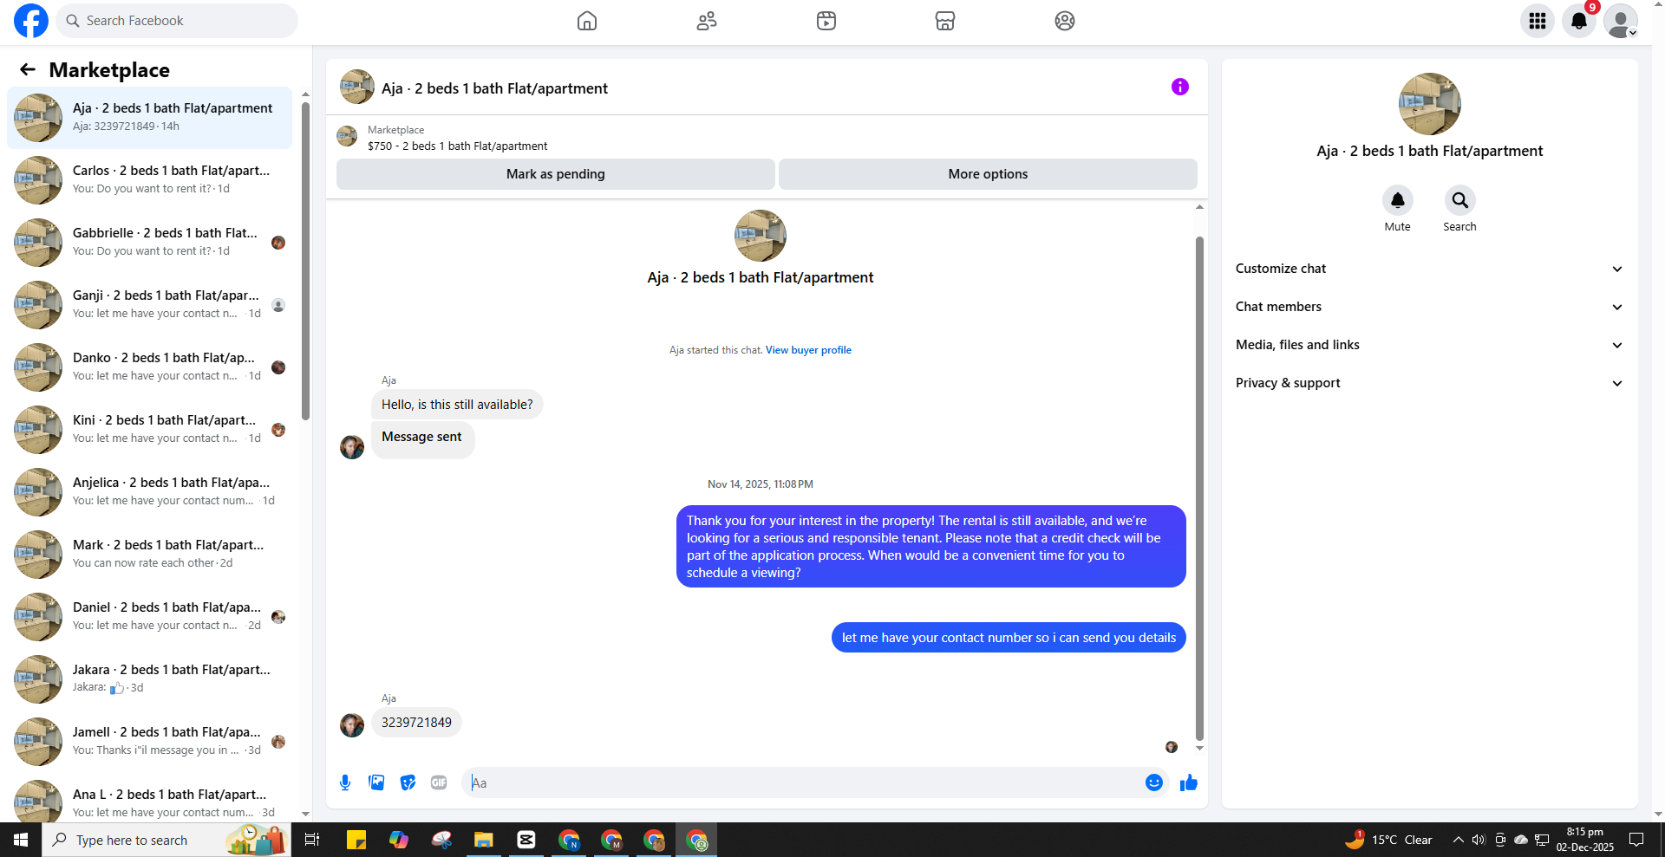
Task: Click More options button
Action: [988, 174]
